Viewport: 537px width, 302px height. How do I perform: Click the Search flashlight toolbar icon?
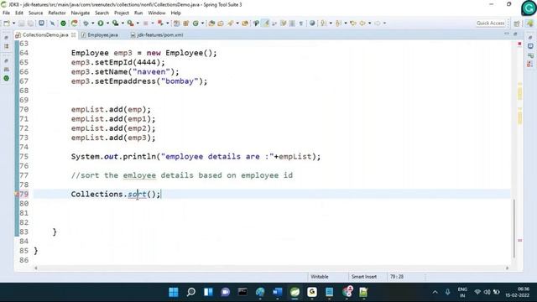click(231, 23)
